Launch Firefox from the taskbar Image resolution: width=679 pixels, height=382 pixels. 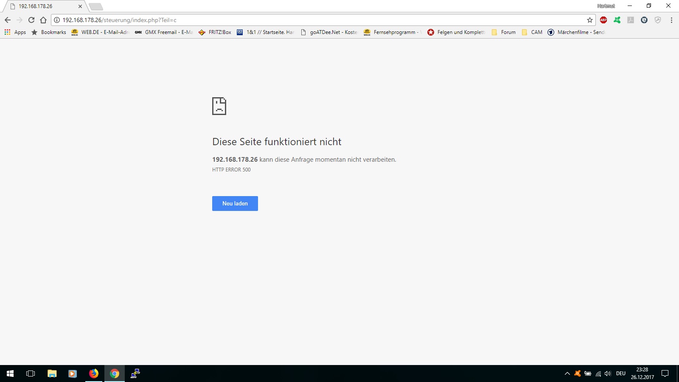click(x=94, y=374)
